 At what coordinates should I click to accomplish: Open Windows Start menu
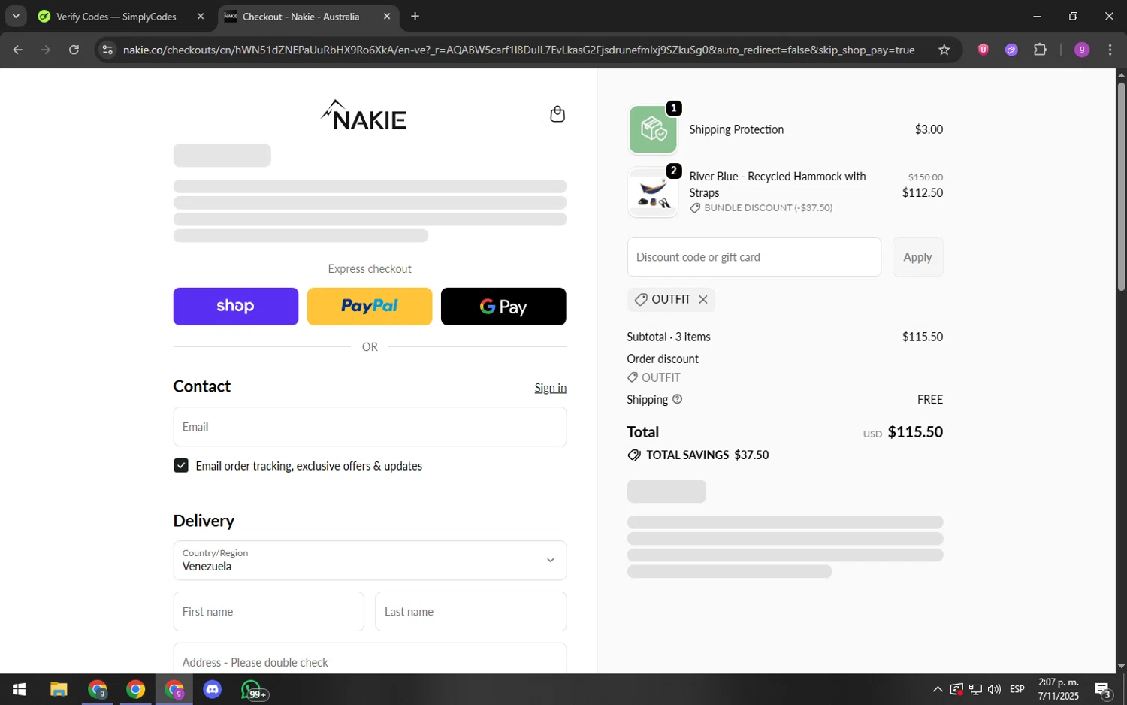click(20, 690)
